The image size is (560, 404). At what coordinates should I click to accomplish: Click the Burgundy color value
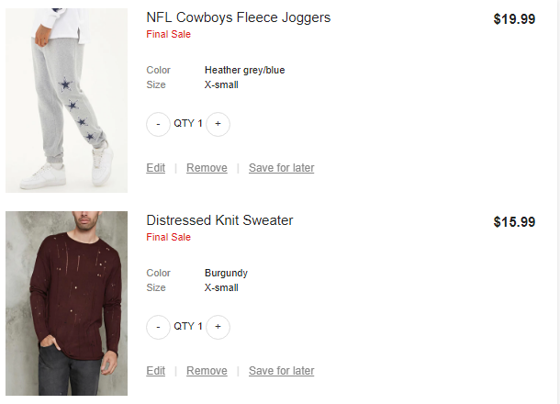(226, 273)
